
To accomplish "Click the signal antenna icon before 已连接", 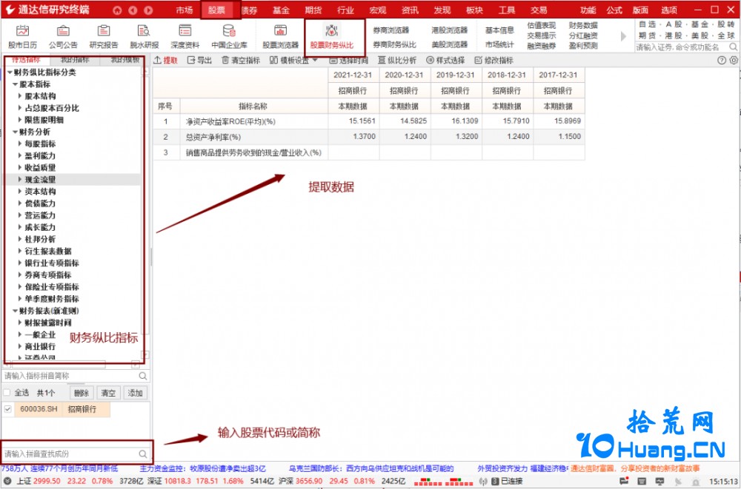I will click(x=483, y=481).
